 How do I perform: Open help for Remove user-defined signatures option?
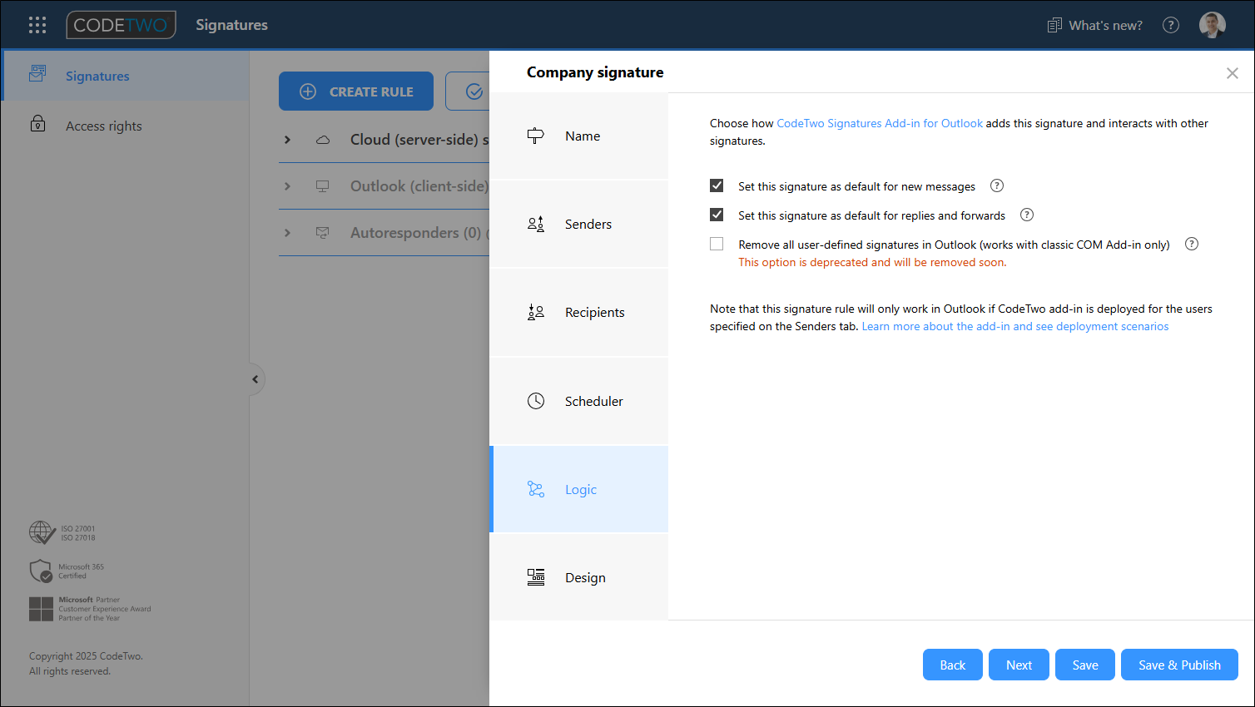1192,244
